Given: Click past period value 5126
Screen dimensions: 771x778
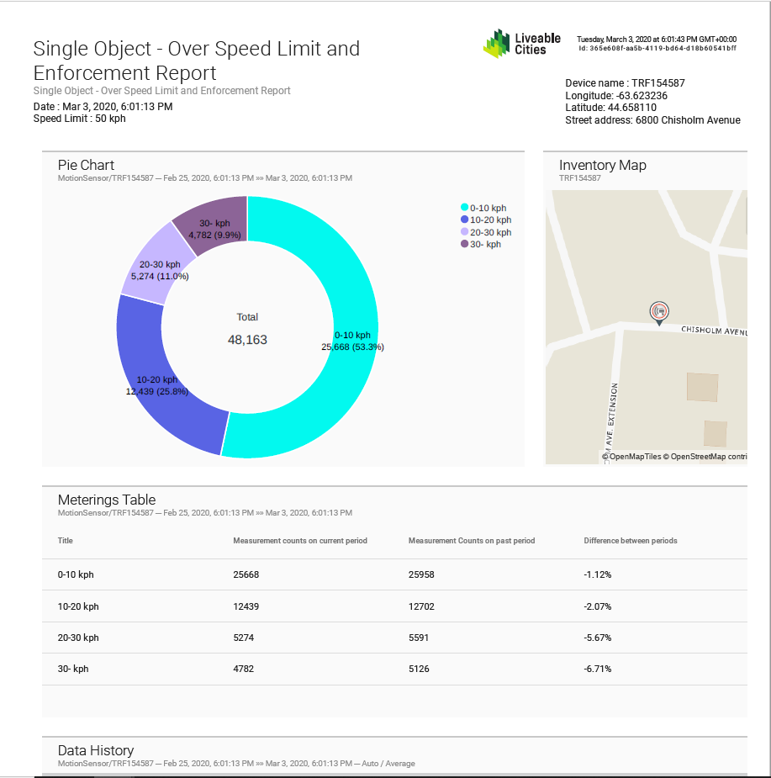Looking at the screenshot, I should [x=419, y=669].
